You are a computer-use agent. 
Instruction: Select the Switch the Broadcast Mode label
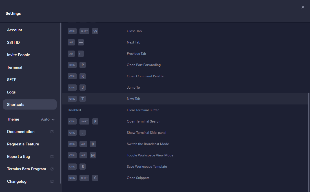pos(148,144)
